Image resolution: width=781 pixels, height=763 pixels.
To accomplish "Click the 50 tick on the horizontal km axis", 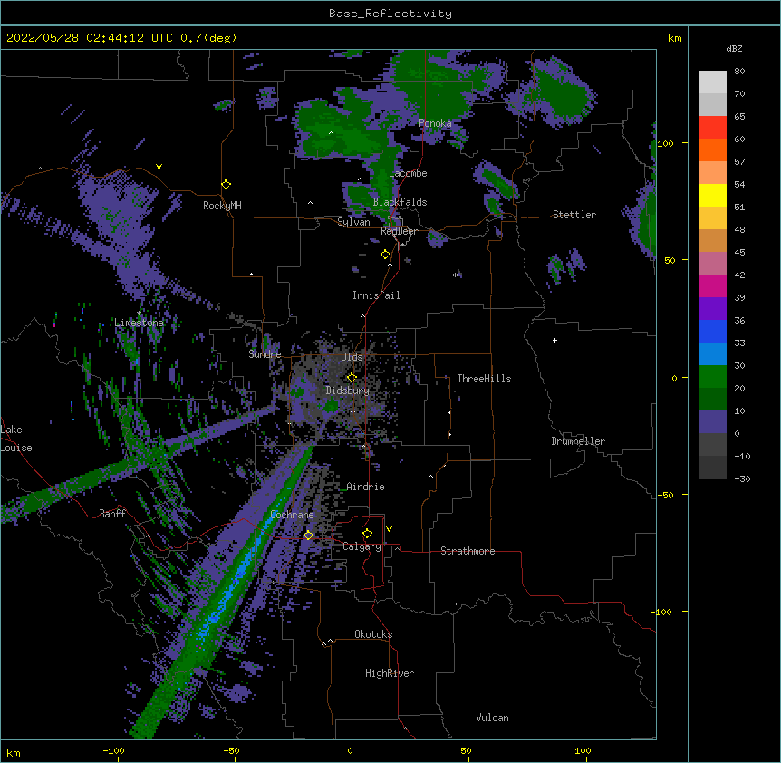I will pos(466,750).
